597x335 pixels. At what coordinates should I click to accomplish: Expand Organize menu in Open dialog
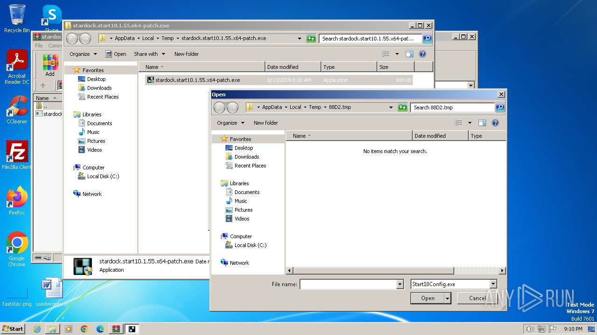pyautogui.click(x=230, y=123)
